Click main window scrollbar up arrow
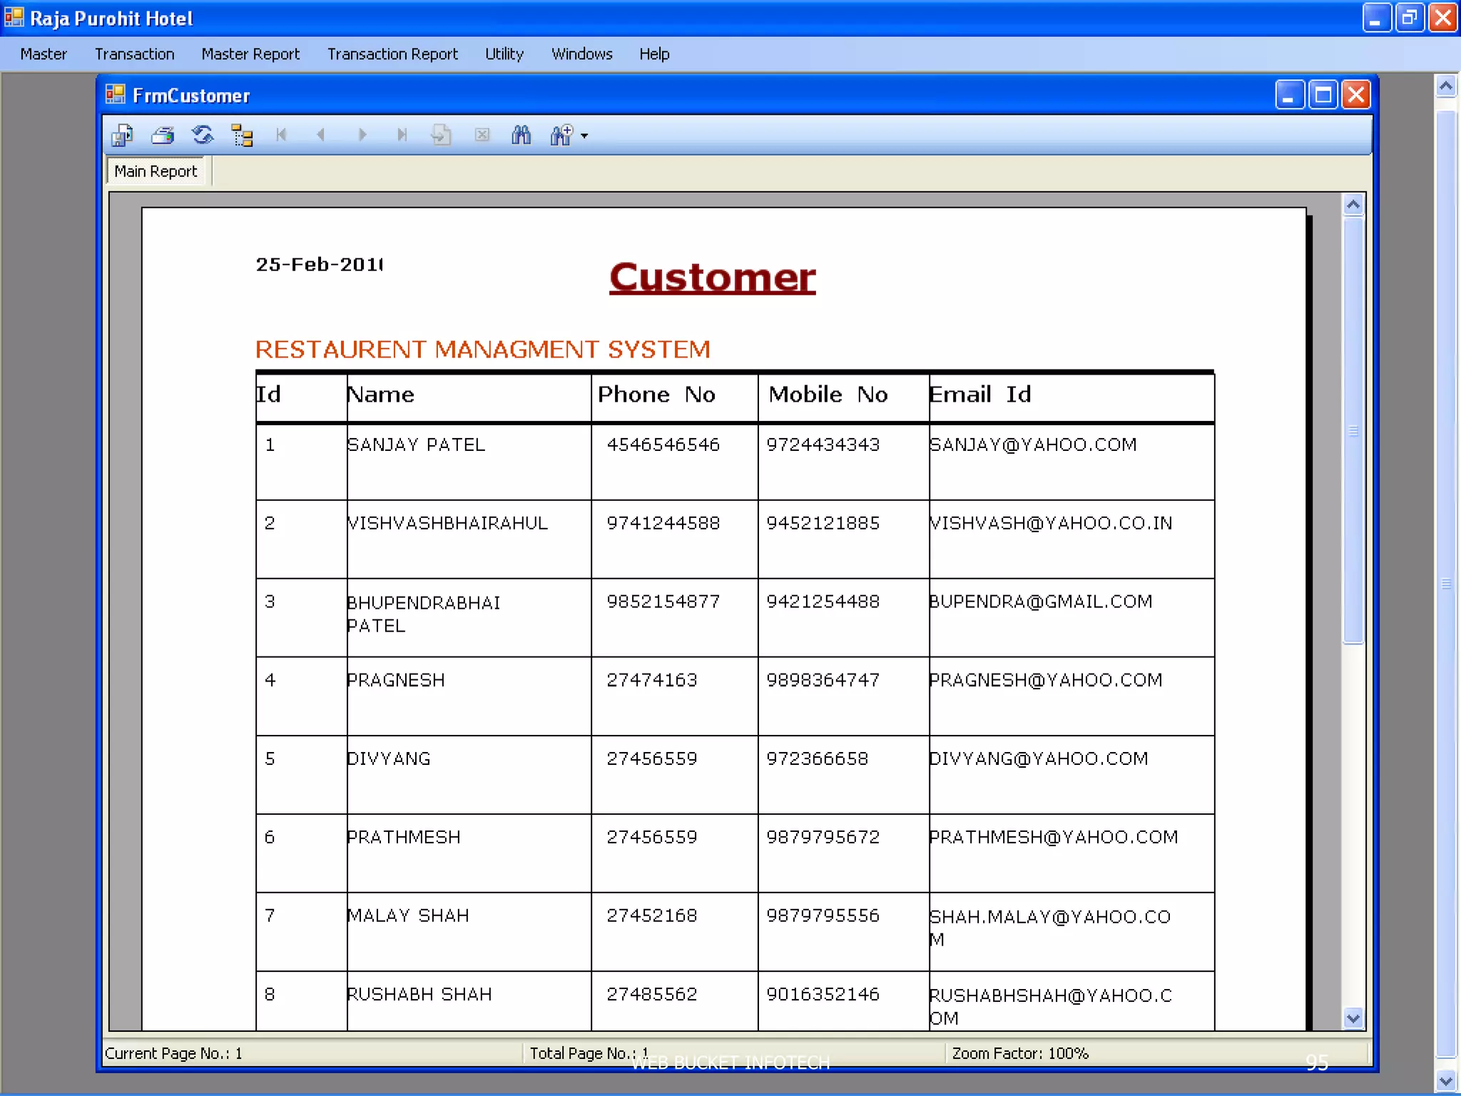The image size is (1461, 1096). 1446,86
